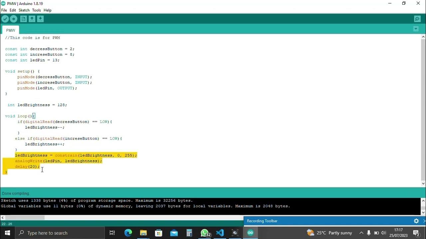
Task: Launch Microsoft Edge from taskbar
Action: click(x=128, y=233)
